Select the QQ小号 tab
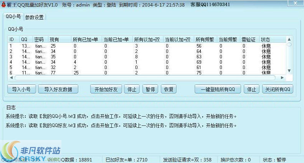Screen dimensions: 304x163 tap(13, 16)
